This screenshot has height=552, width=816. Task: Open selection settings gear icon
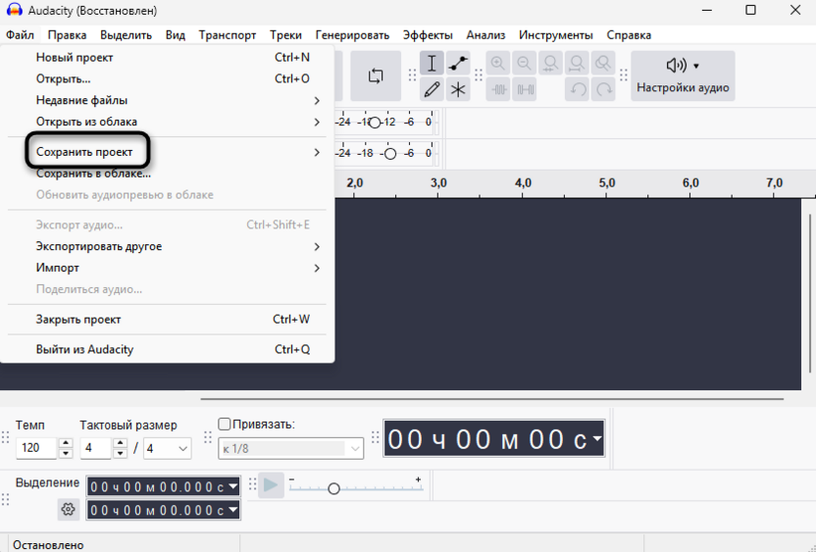pyautogui.click(x=69, y=509)
